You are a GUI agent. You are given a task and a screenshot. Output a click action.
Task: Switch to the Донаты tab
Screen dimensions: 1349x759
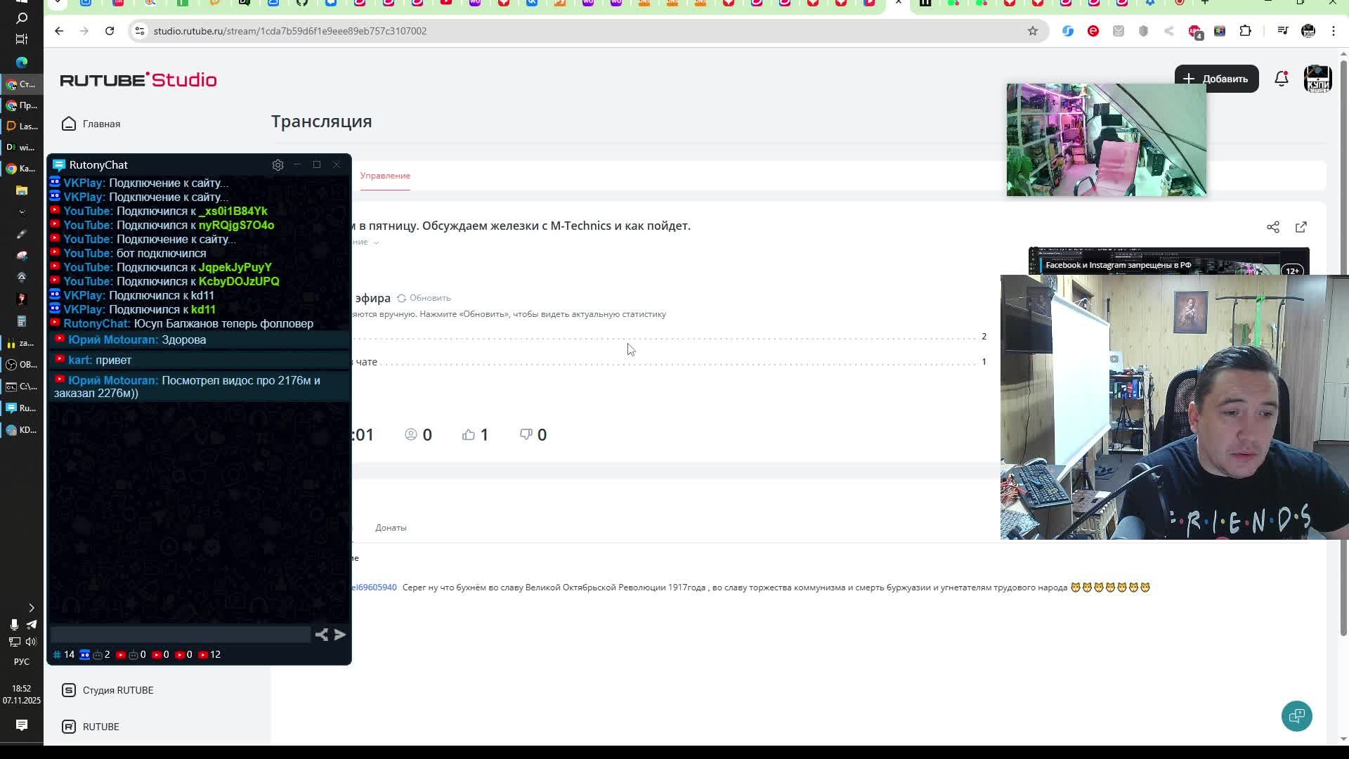pyautogui.click(x=391, y=528)
